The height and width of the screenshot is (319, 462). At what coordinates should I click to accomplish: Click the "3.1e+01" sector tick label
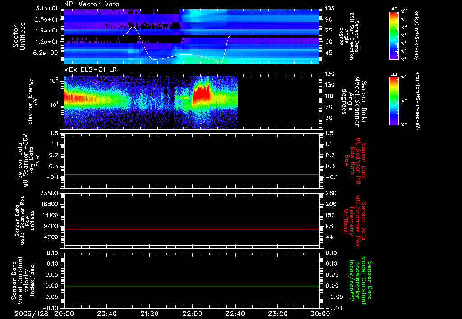click(47, 9)
